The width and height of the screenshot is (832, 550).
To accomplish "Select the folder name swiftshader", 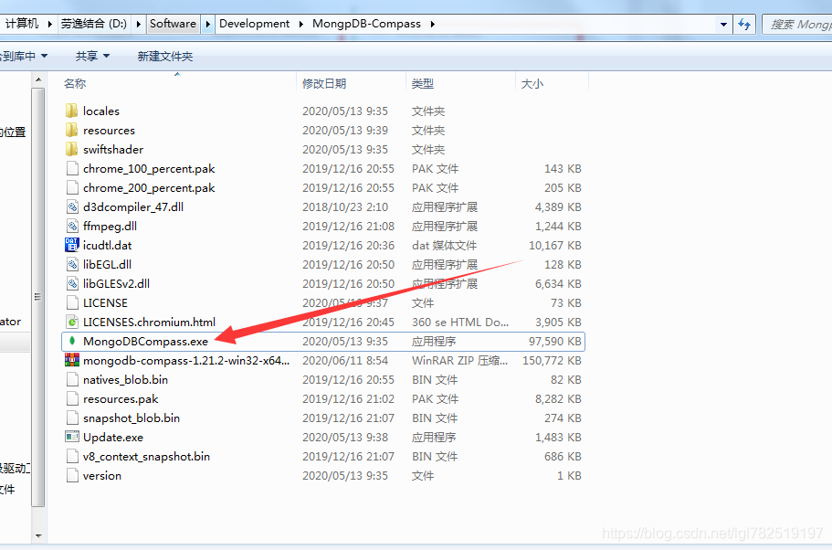I will tap(113, 149).
